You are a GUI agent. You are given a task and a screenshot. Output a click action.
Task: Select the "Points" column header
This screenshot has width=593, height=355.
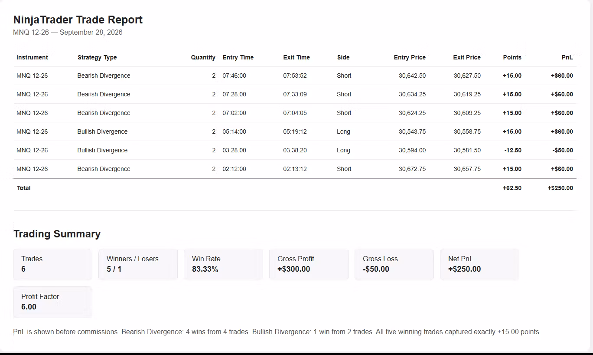[x=512, y=57]
